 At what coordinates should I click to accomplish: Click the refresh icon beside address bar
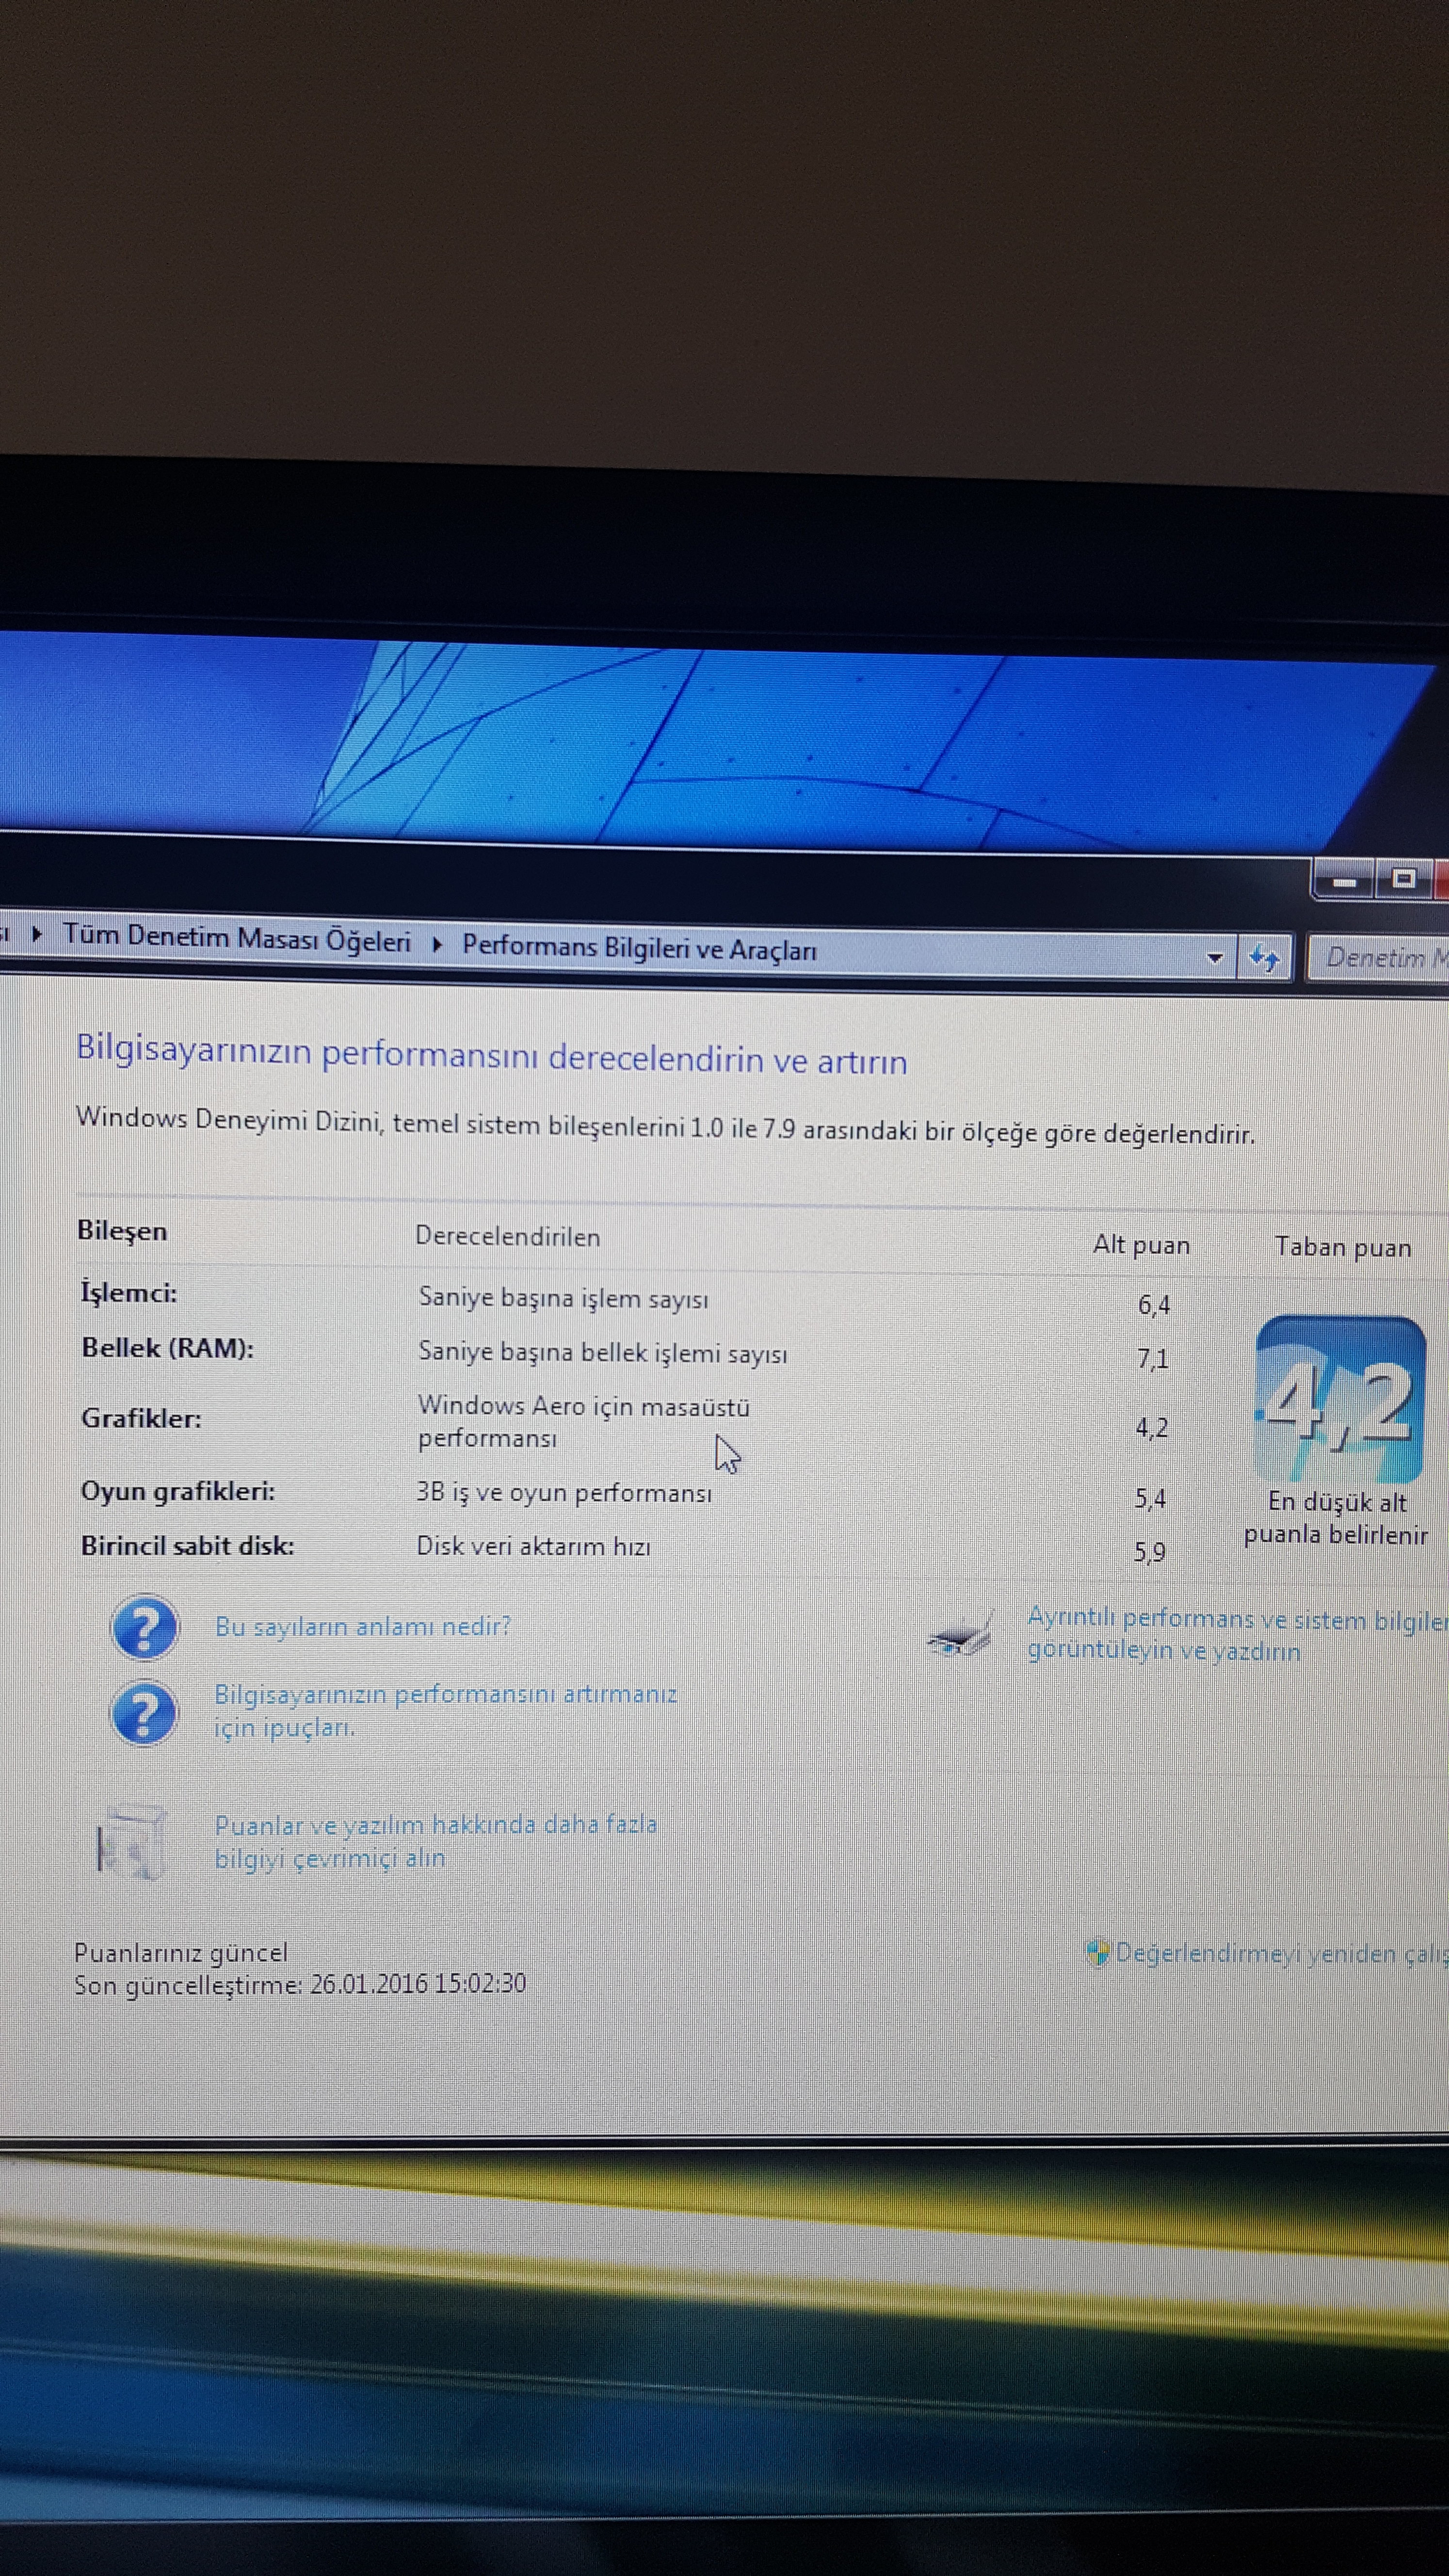coord(1264,958)
